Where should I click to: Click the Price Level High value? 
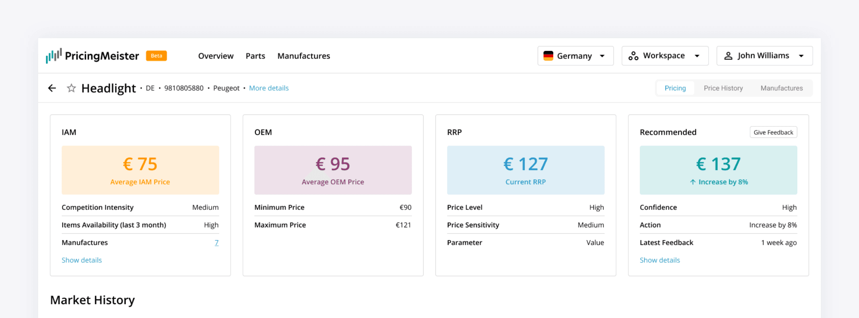tap(597, 207)
